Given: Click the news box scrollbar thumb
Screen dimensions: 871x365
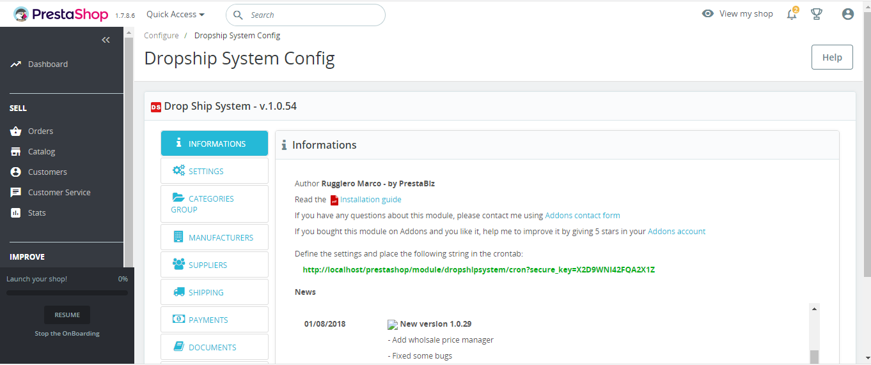Looking at the screenshot, I should (x=814, y=357).
